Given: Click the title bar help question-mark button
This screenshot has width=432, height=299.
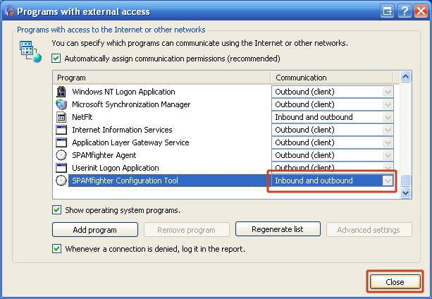Looking at the screenshot, I should click(x=405, y=11).
